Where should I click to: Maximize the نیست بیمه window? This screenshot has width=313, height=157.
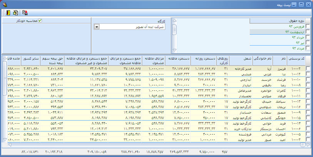(x=301, y=4)
